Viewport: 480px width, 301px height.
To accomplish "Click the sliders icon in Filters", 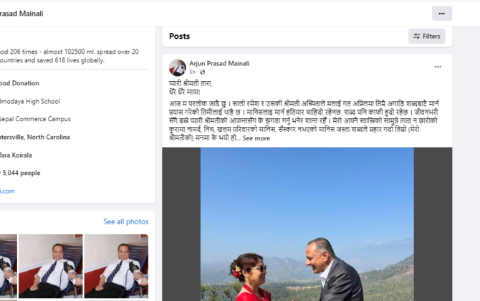I will point(416,36).
